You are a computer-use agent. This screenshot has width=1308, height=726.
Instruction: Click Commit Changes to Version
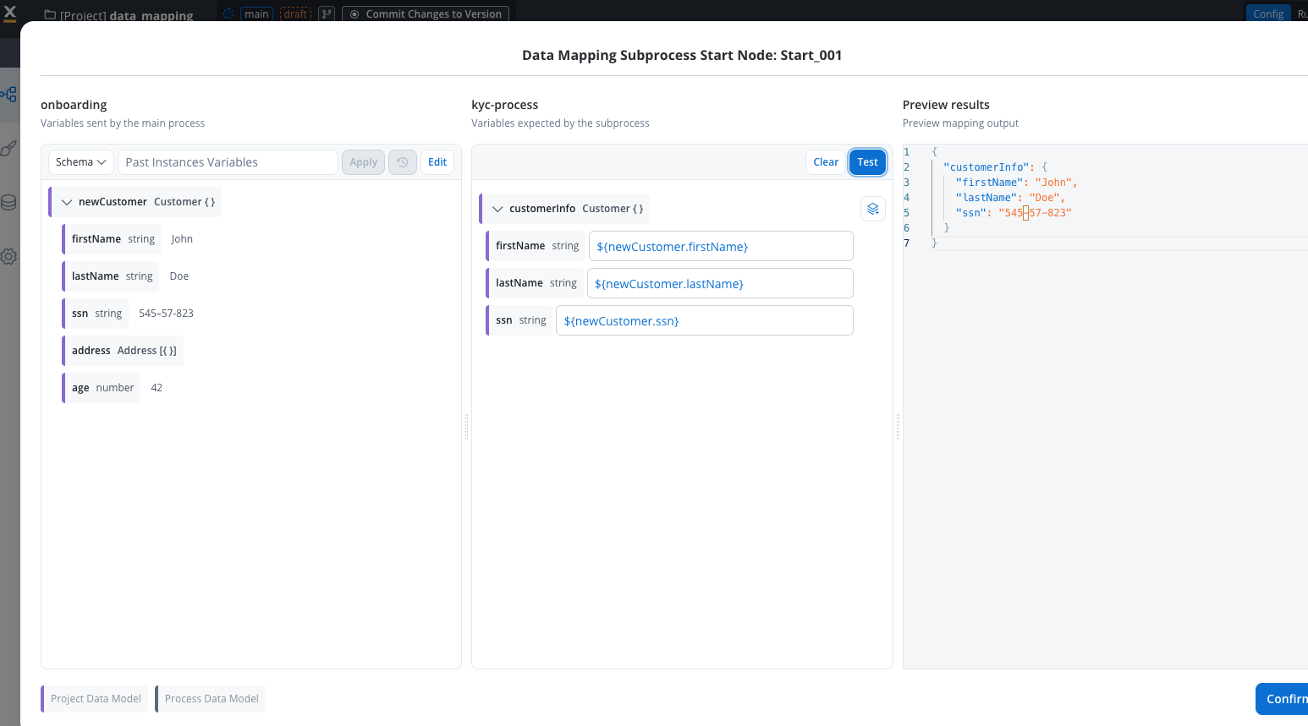[426, 14]
